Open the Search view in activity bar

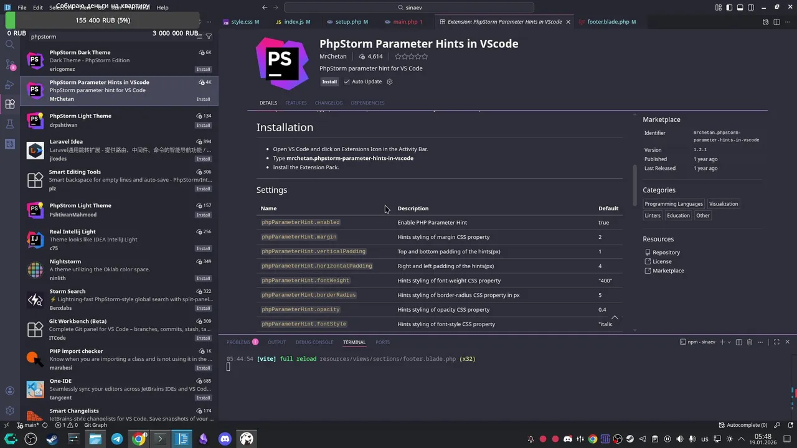point(10,45)
